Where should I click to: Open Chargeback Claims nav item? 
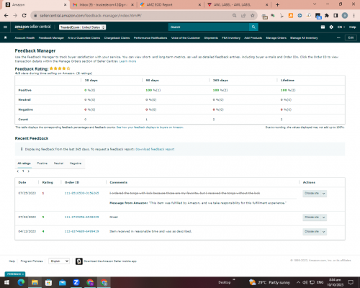click(117, 38)
